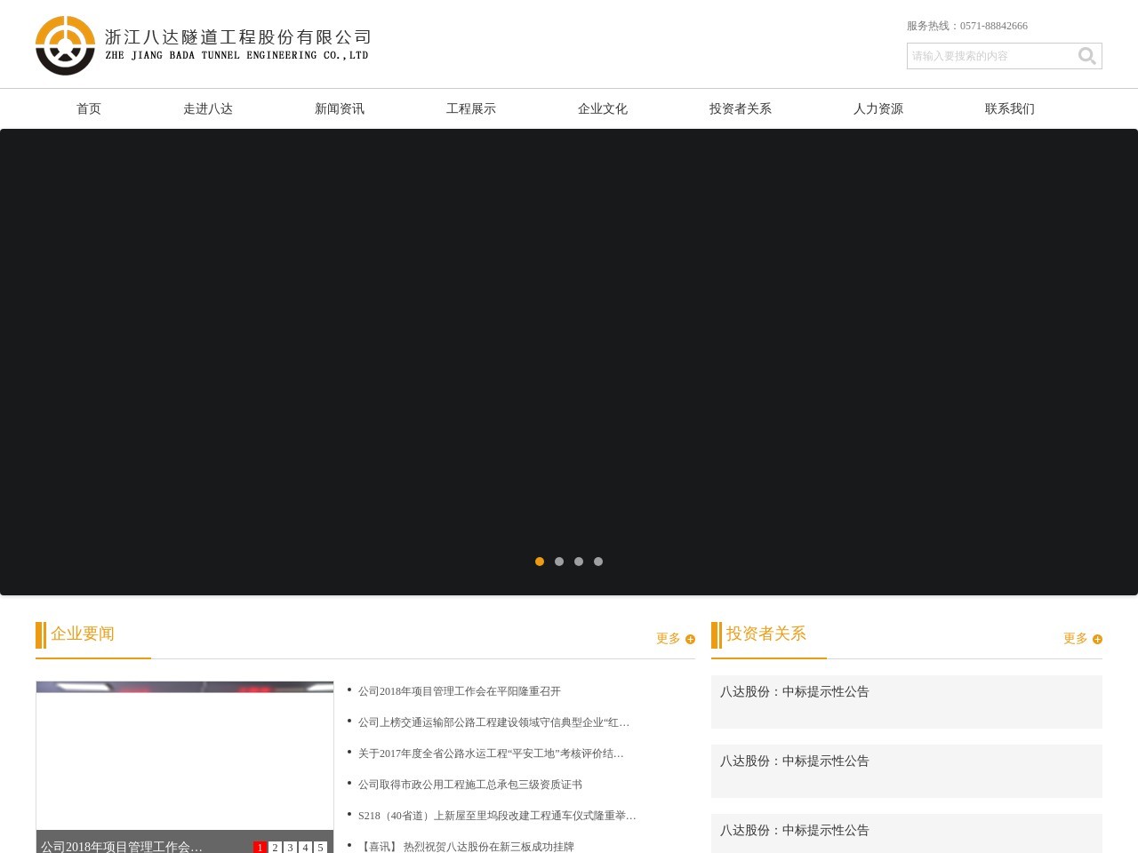Viewport: 1138px width, 853px height.
Task: Open the 首页 menu item
Action: (x=89, y=108)
